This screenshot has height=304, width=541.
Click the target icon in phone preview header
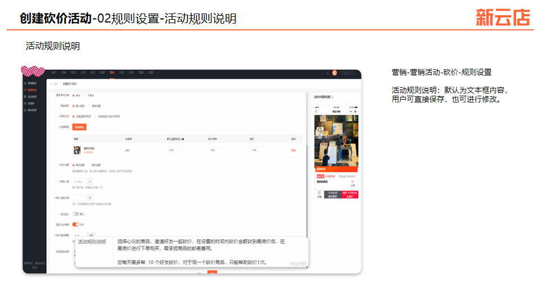[356, 111]
